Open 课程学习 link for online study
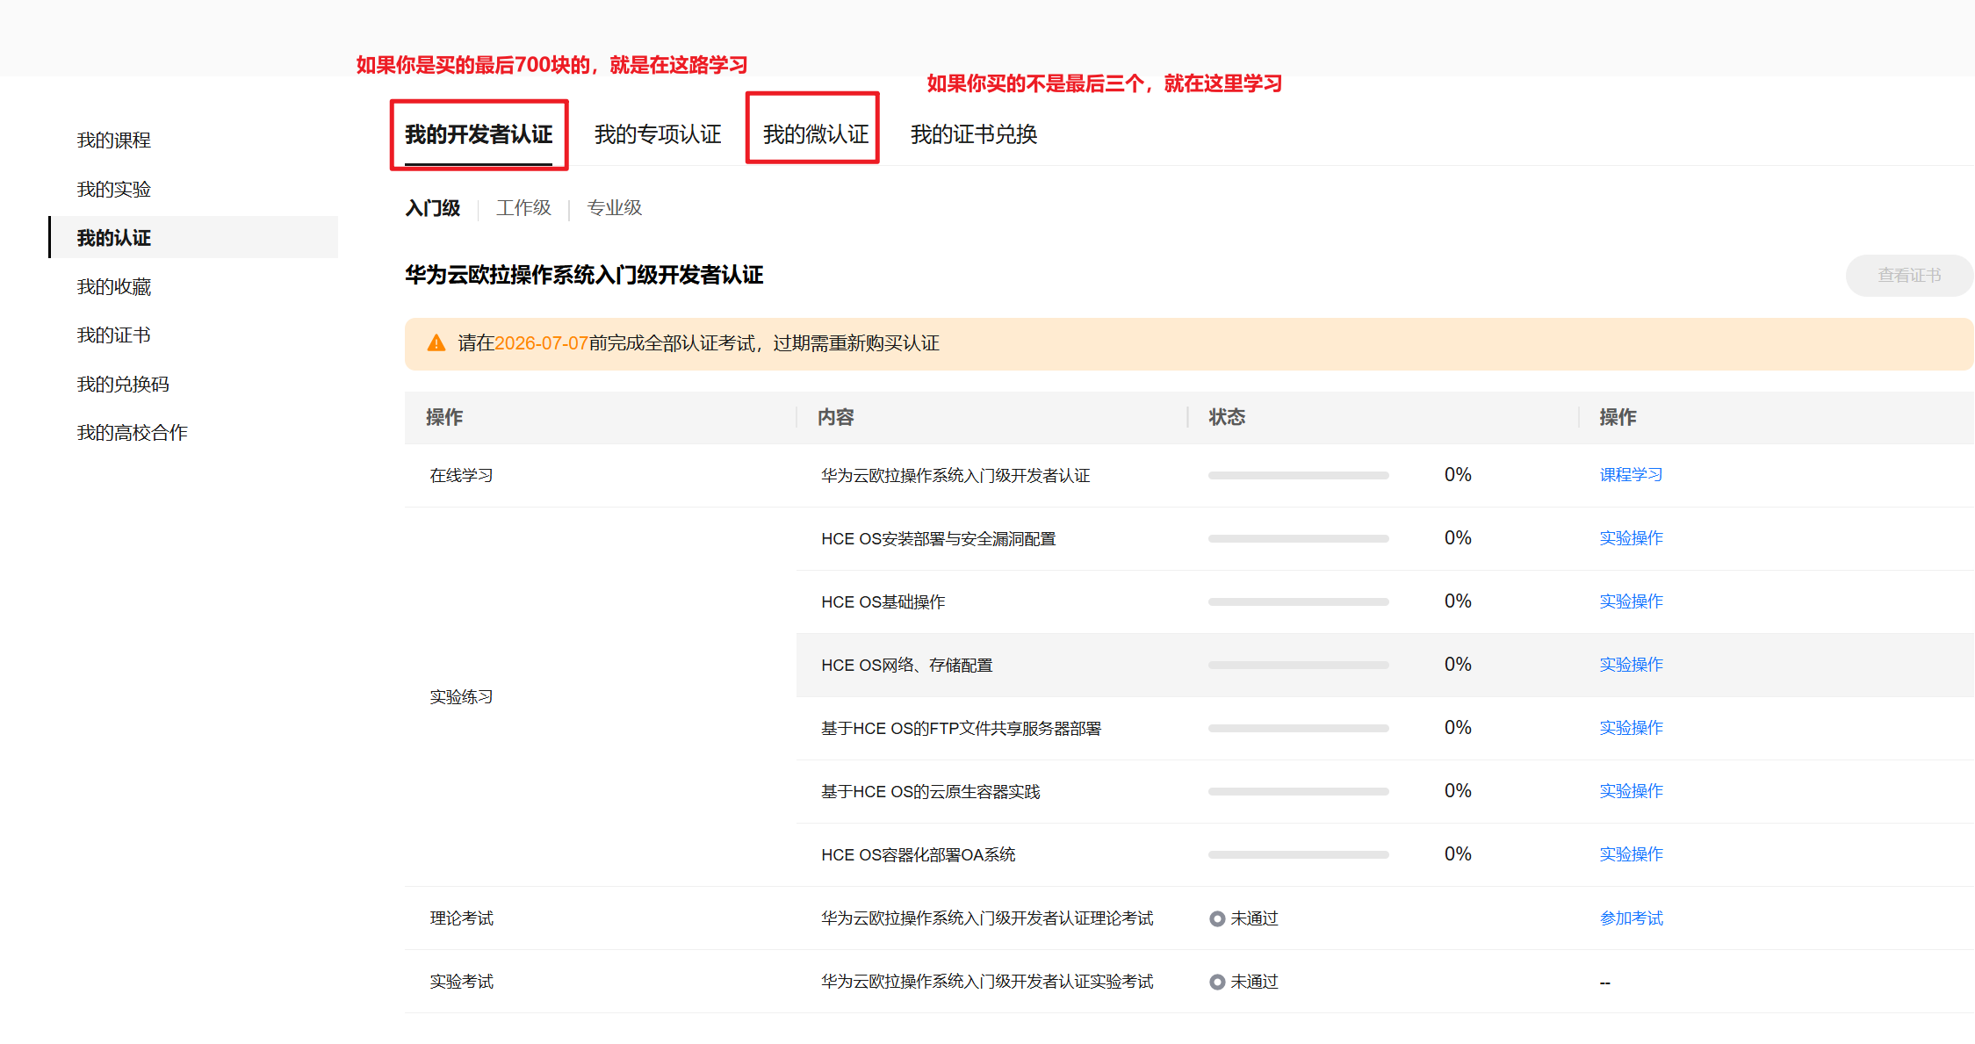 pos(1631,475)
